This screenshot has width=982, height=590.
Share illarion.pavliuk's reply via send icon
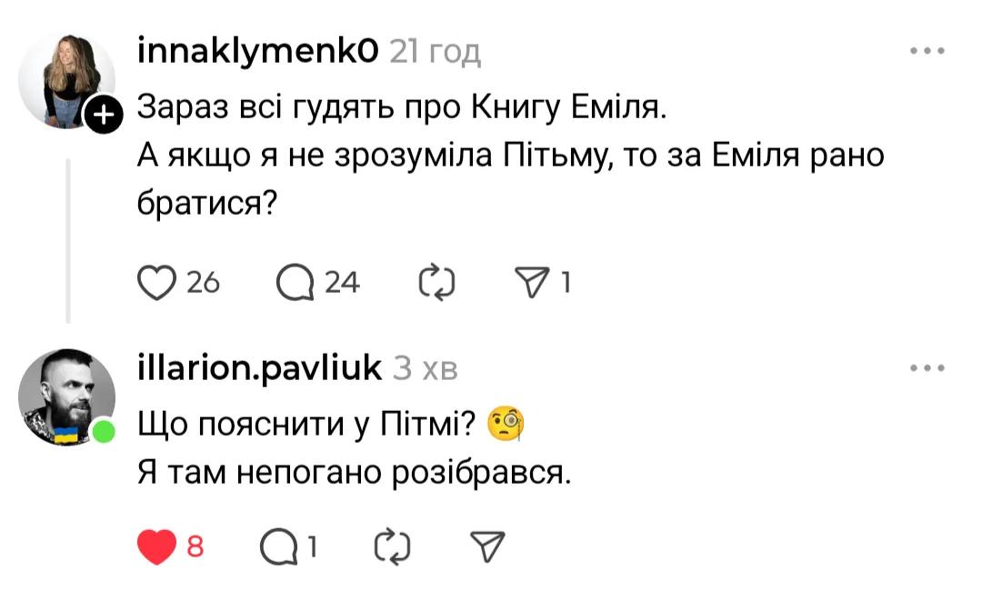(487, 546)
